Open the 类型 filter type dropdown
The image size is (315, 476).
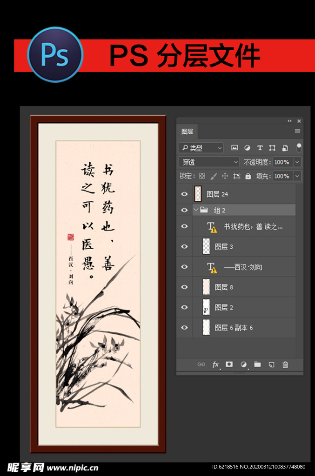(x=201, y=148)
